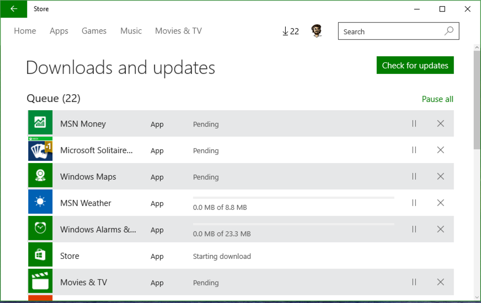Open the Movies & TV tab
The image size is (481, 303).
point(179,31)
